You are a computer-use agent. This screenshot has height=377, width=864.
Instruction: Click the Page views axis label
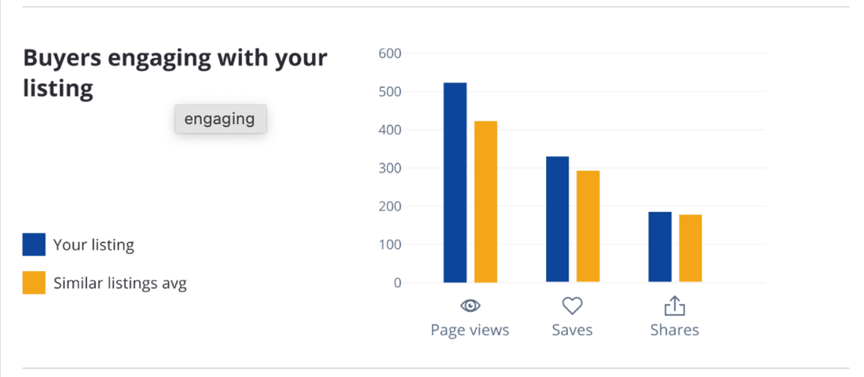[470, 330]
